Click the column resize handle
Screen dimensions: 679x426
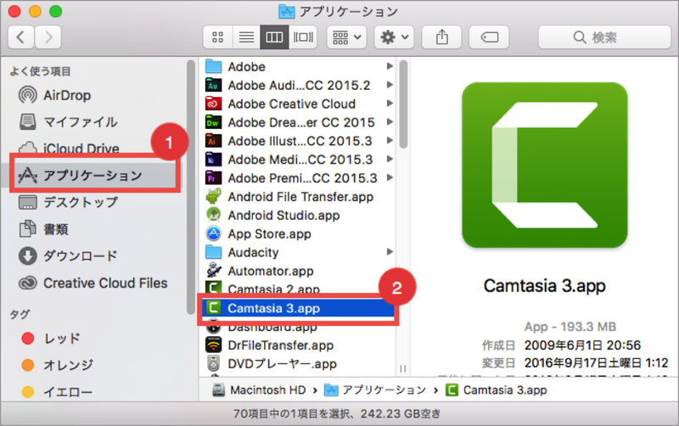click(x=403, y=369)
